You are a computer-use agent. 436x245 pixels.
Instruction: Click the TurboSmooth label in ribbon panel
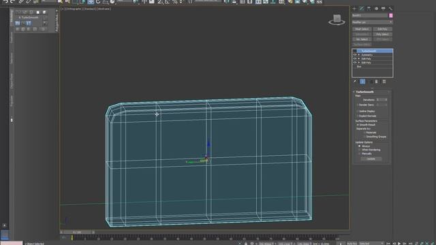pos(29,17)
